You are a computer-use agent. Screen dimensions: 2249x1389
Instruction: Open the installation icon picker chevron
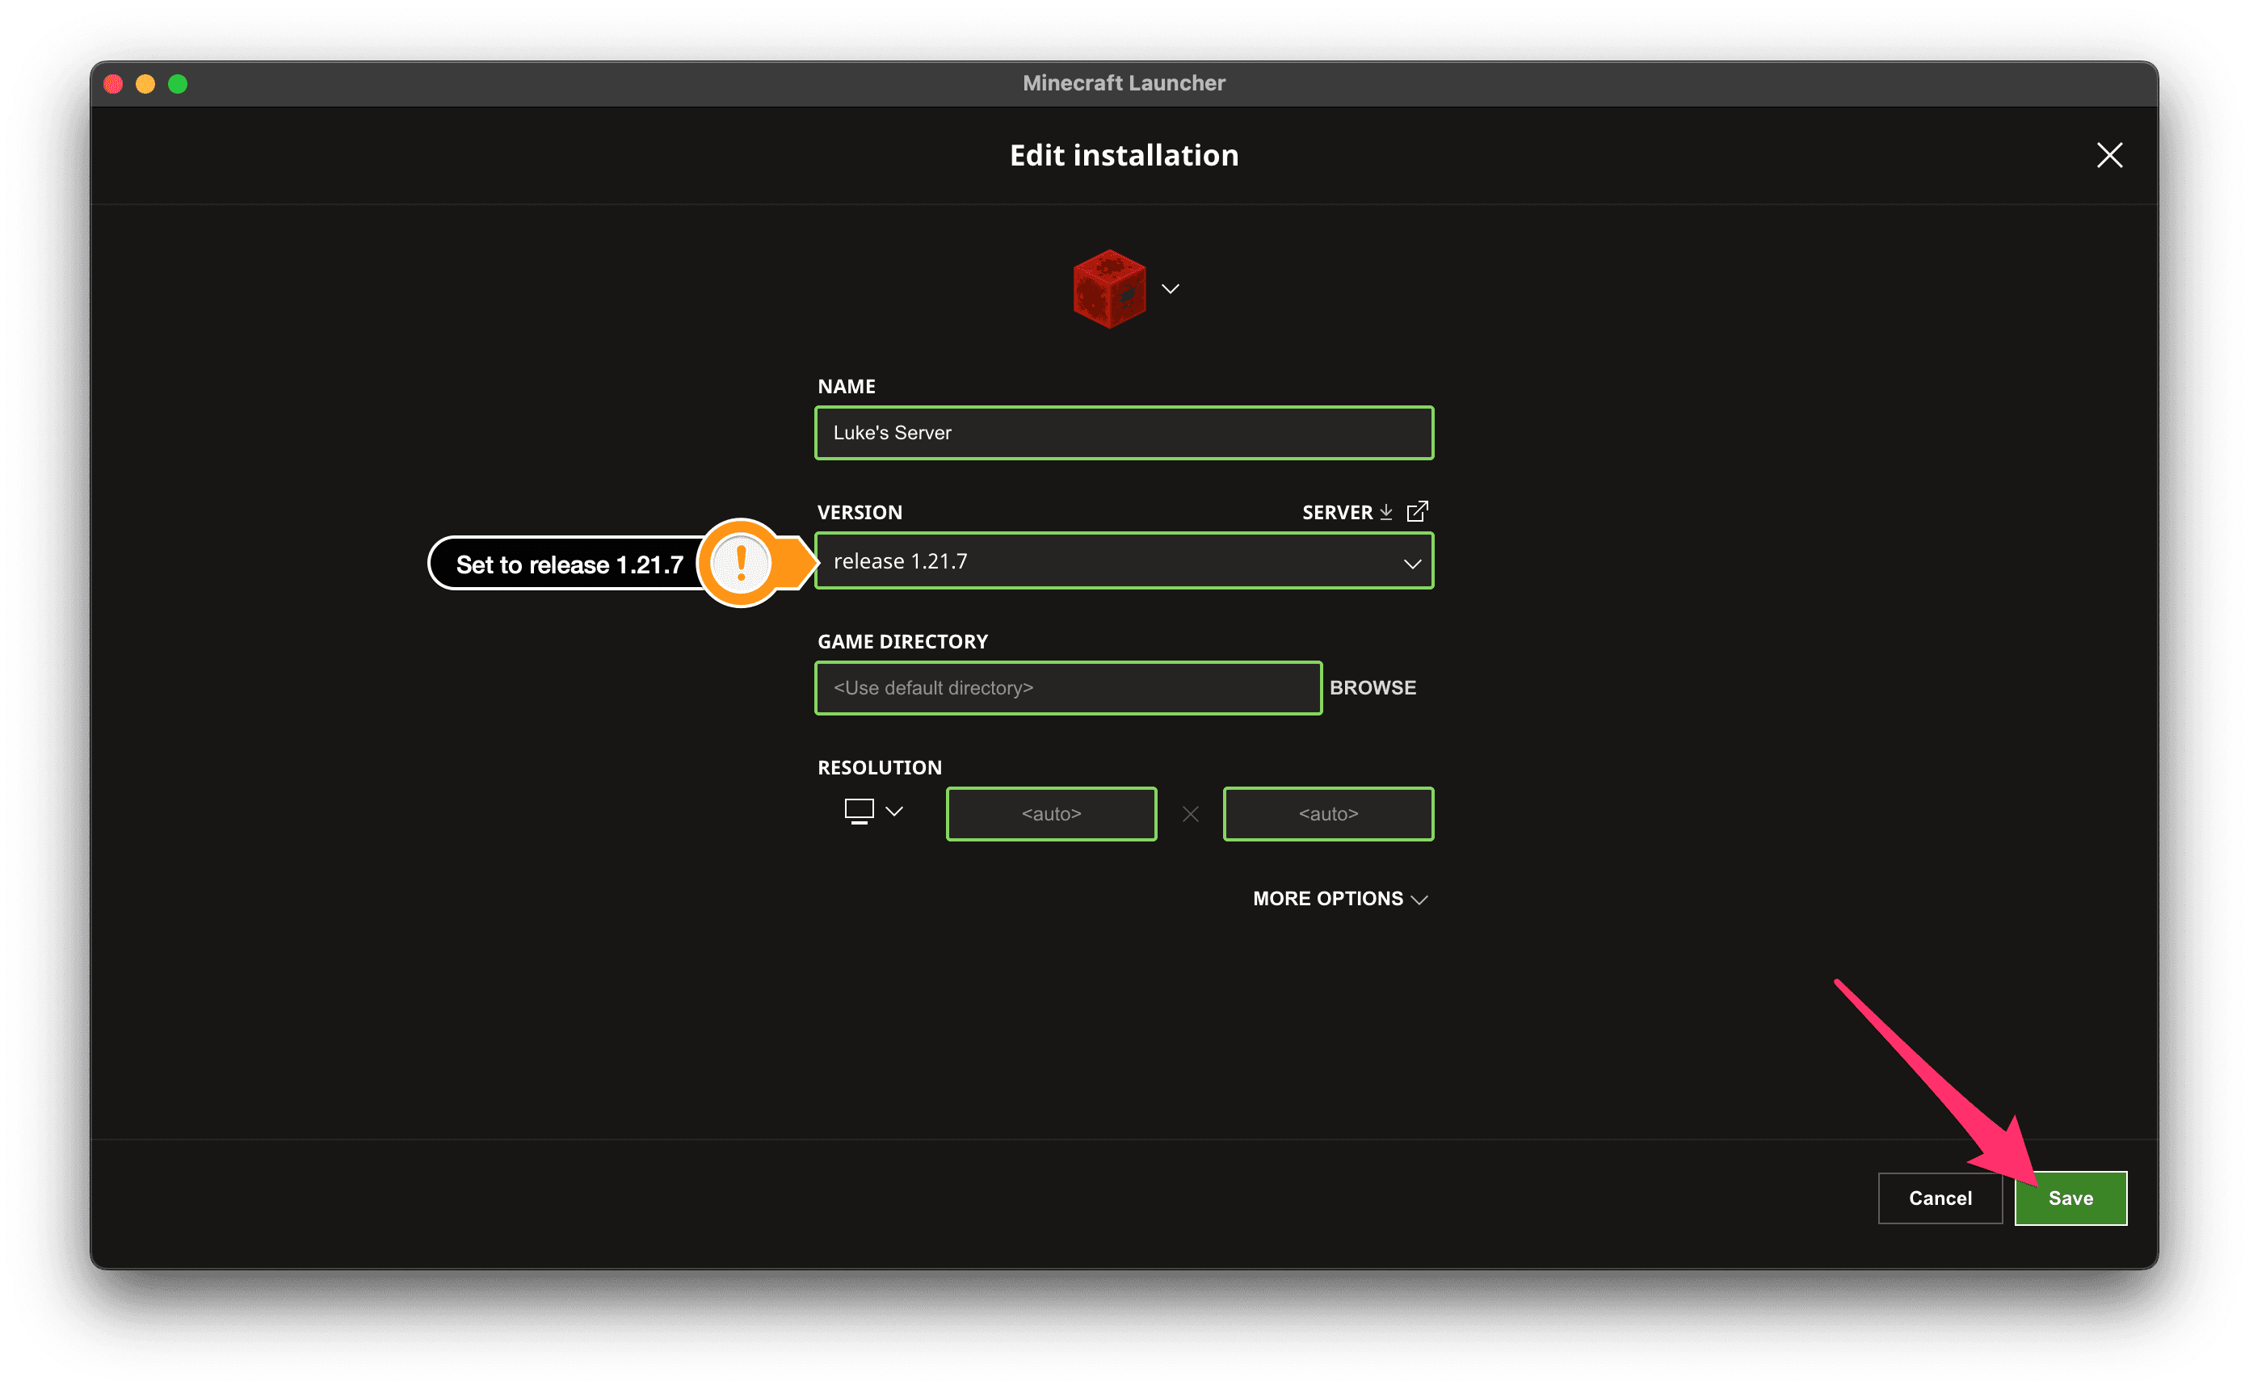coord(1171,288)
